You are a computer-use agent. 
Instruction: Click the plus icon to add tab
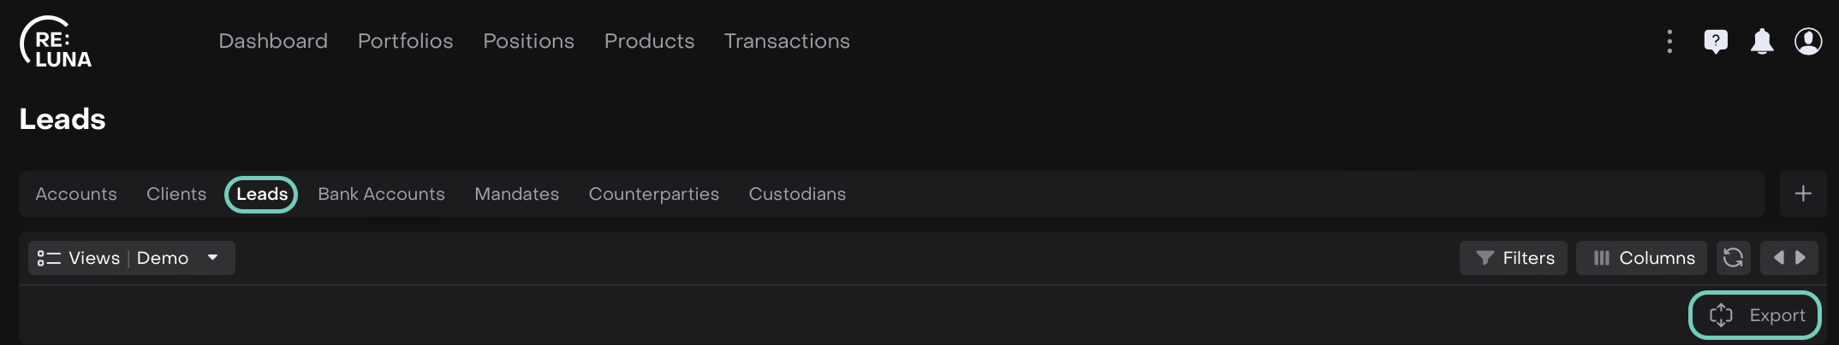pyautogui.click(x=1803, y=194)
